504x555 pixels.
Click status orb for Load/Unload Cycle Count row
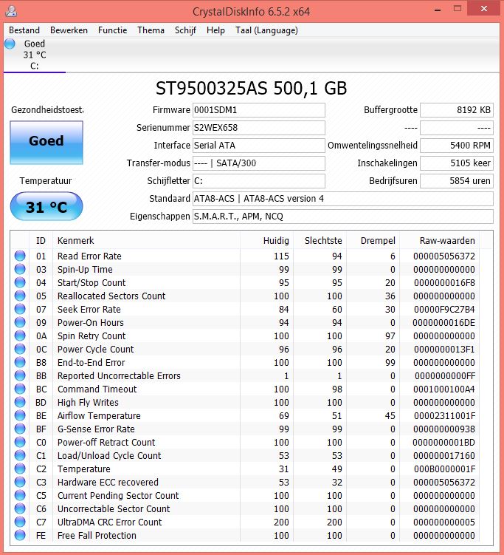point(20,455)
